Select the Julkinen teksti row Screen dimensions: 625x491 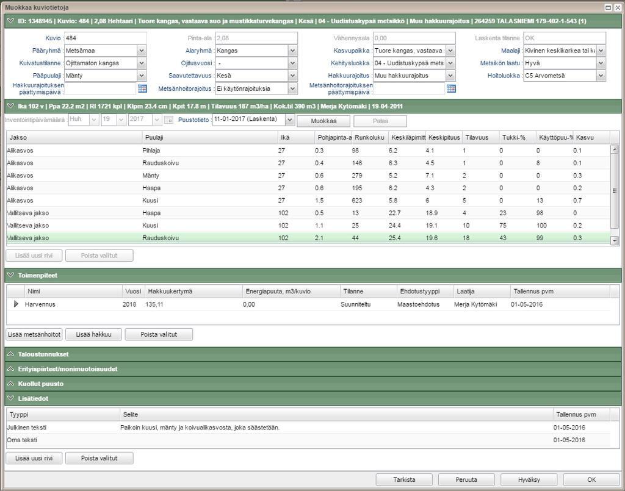click(x=308, y=428)
